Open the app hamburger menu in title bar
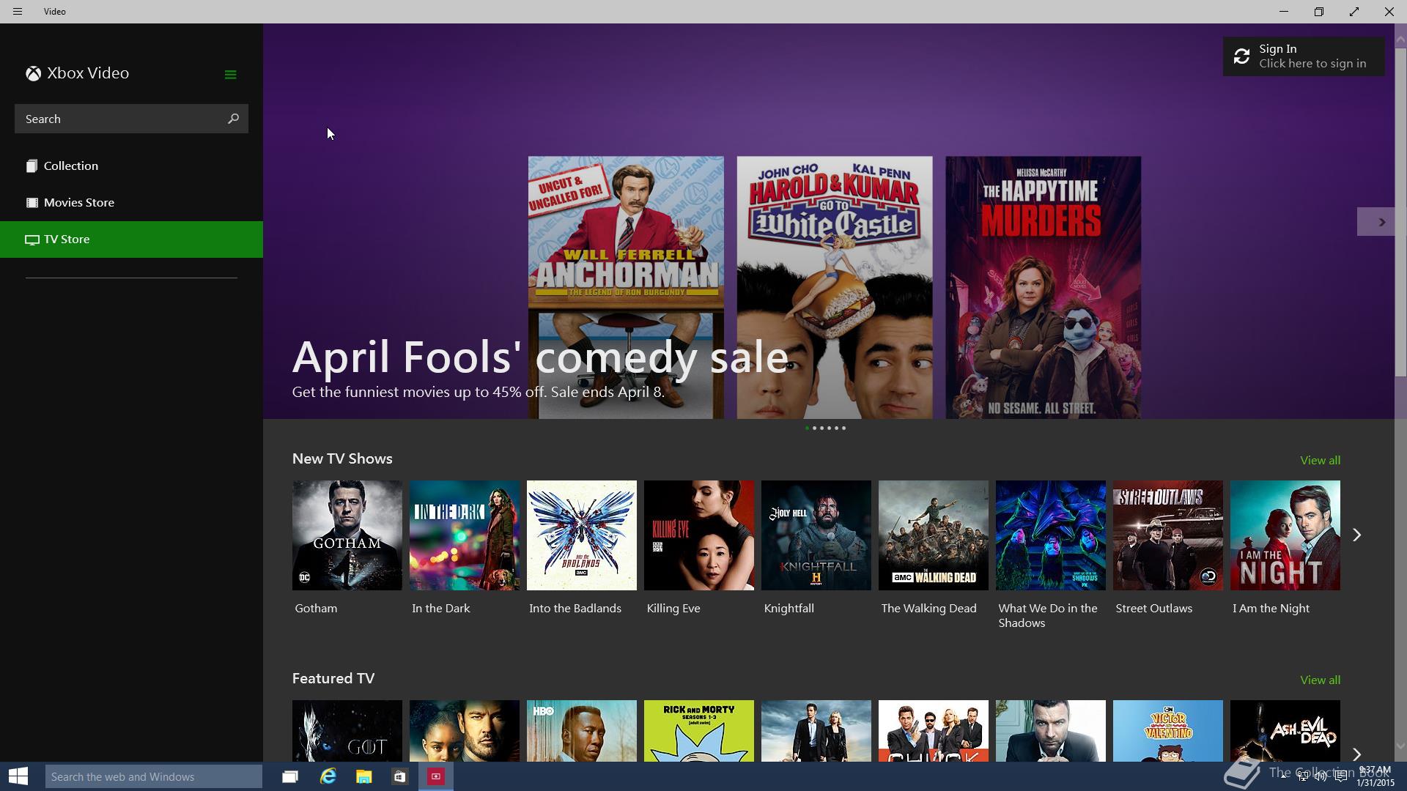 18,12
